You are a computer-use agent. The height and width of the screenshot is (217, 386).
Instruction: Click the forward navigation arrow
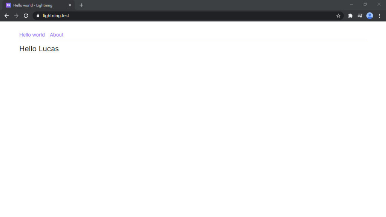pyautogui.click(x=16, y=16)
